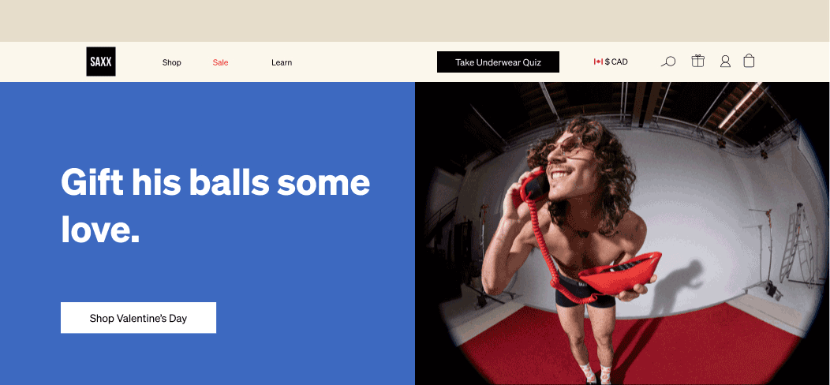
Task: Open the search magnifier icon
Action: [668, 62]
